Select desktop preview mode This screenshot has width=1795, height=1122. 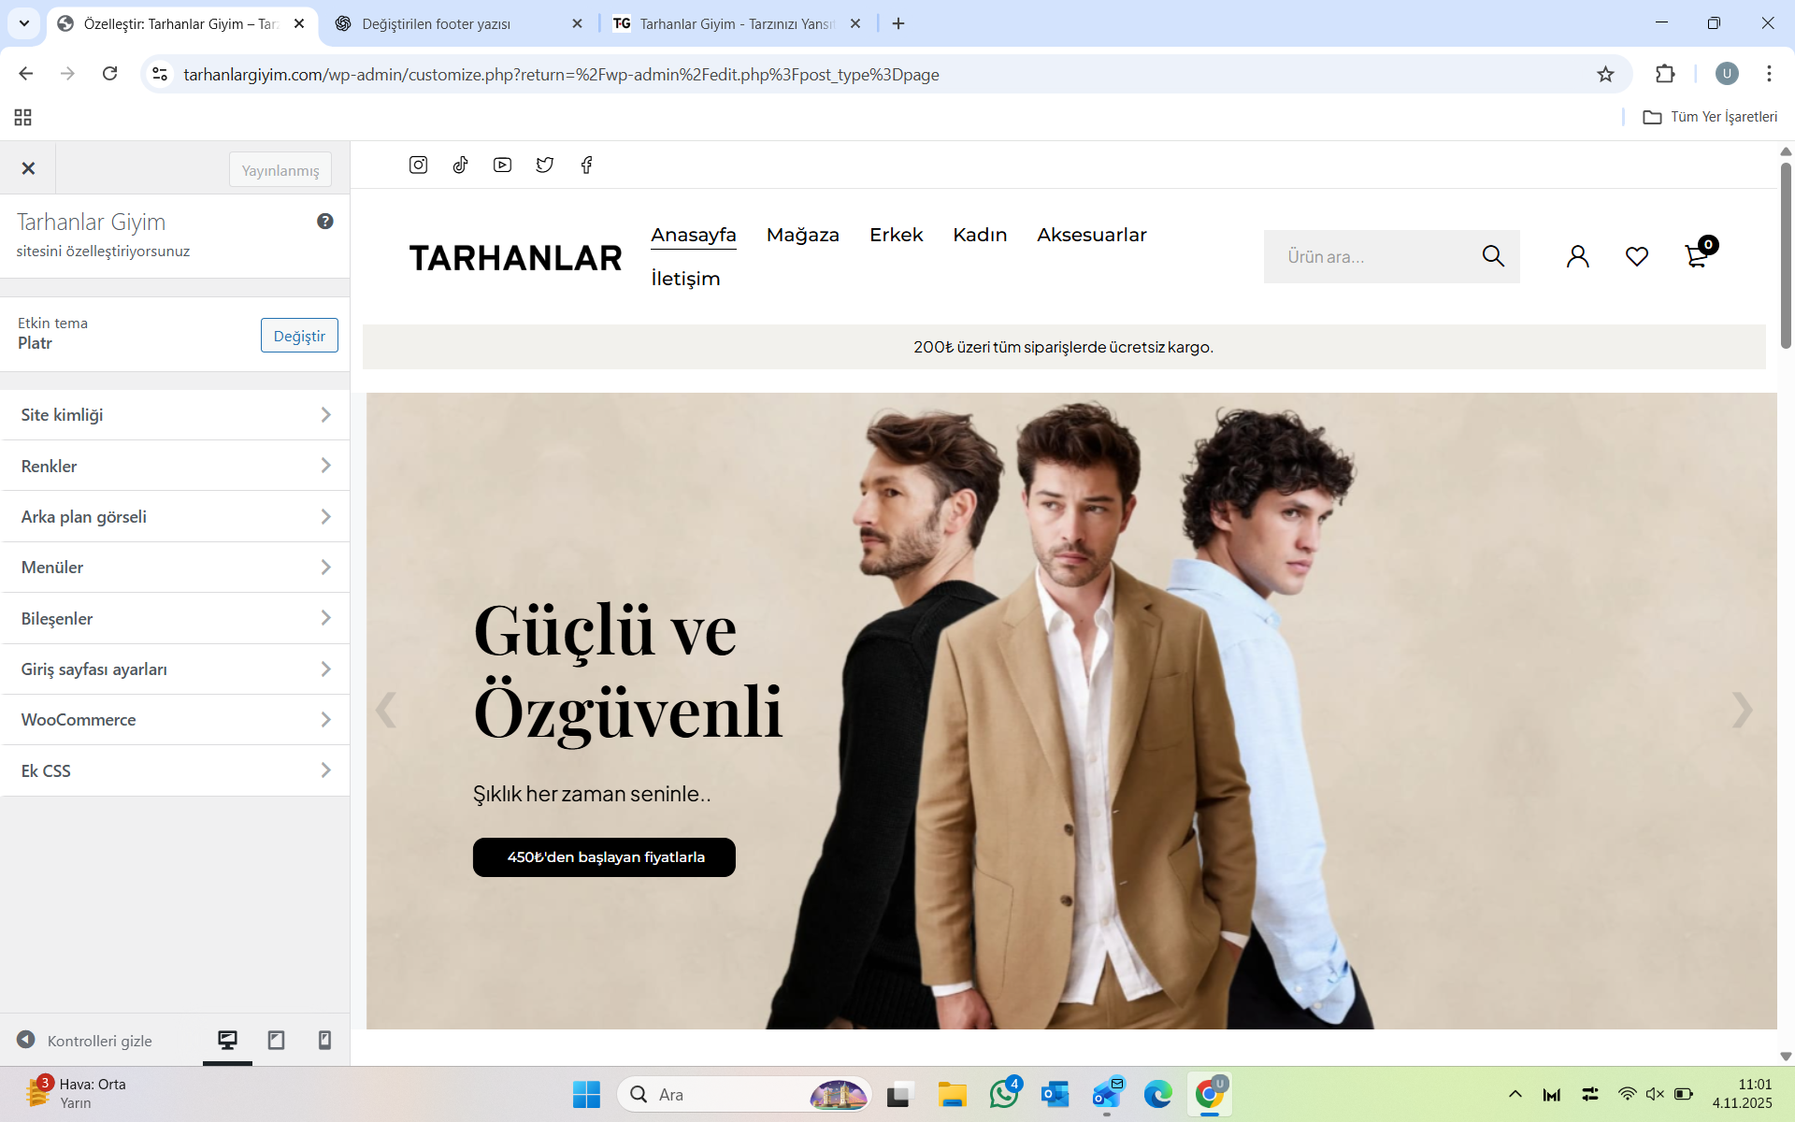coord(227,1040)
